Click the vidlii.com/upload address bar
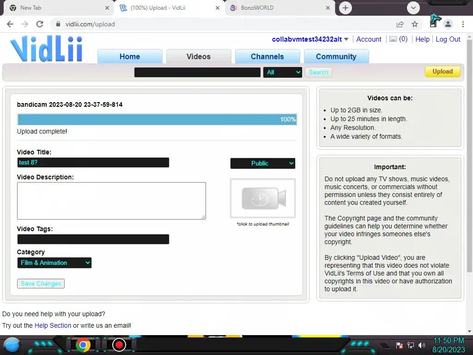Viewport: 473px width, 355px height. pos(223,24)
